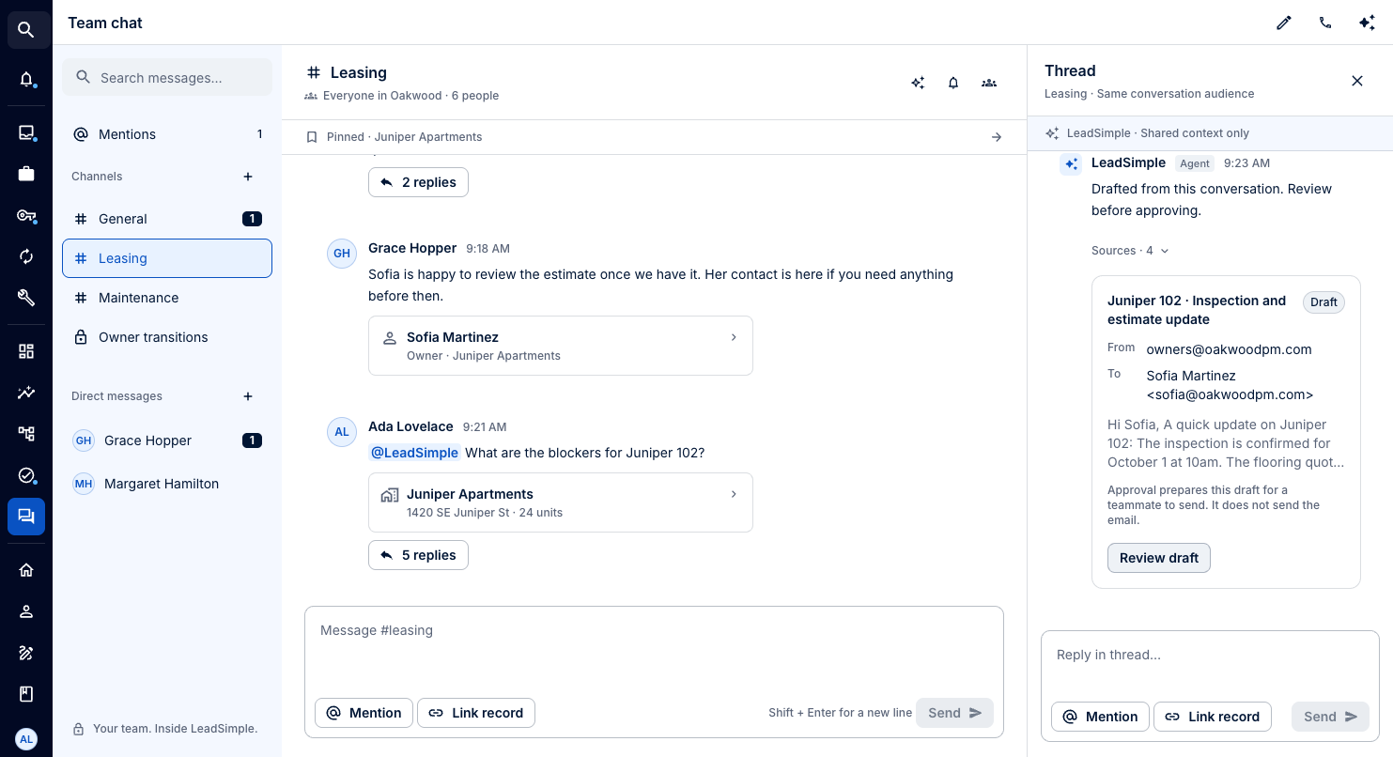
Task: Click the @LeadSimple mention in Ada's message
Action: click(414, 453)
